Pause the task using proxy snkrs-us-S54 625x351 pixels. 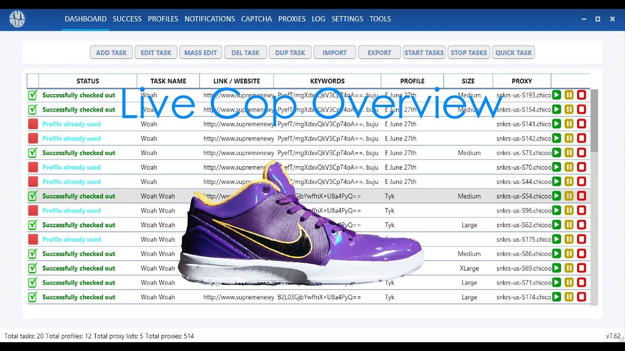569,196
